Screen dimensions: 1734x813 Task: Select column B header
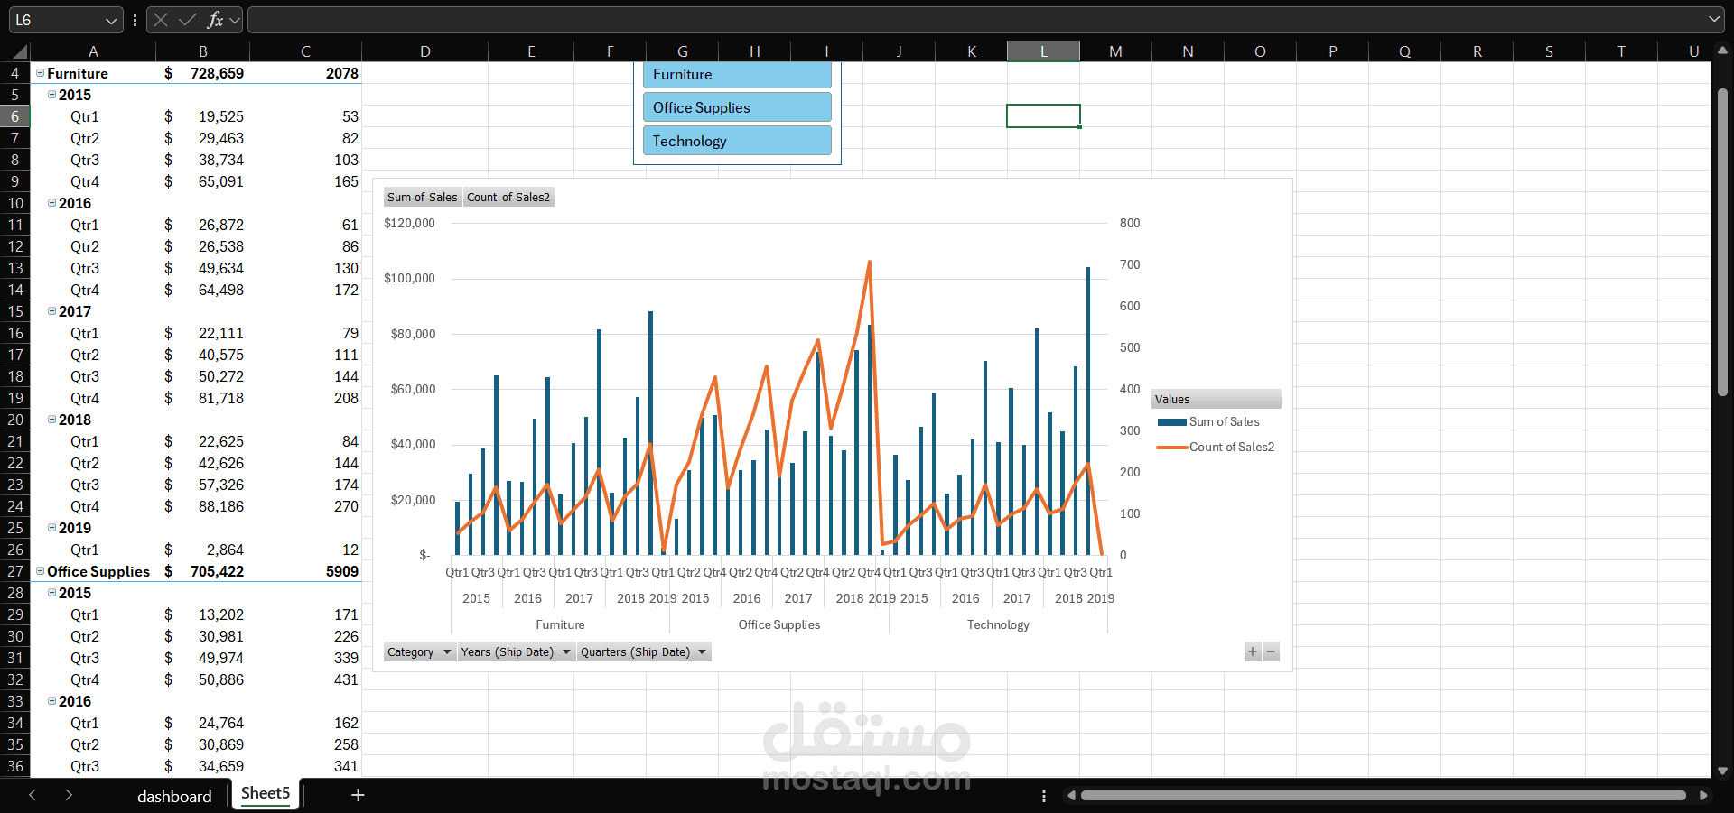click(x=203, y=51)
